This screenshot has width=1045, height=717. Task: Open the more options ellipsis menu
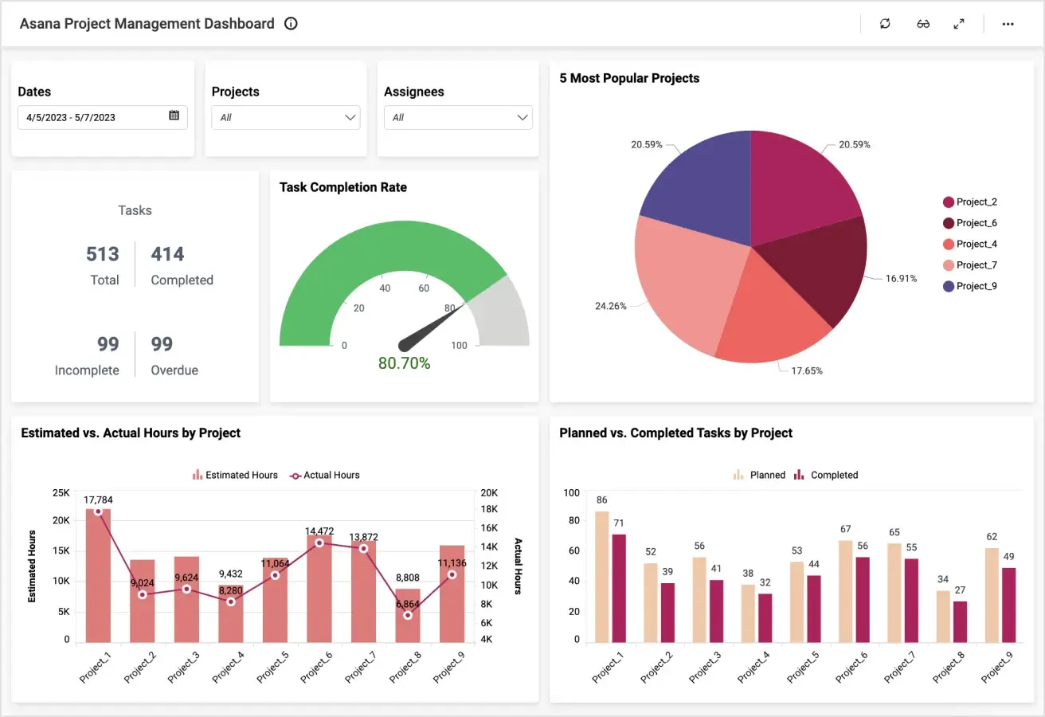coord(1008,23)
